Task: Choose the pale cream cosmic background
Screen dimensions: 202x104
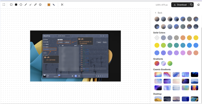Action: [x=176, y=81]
